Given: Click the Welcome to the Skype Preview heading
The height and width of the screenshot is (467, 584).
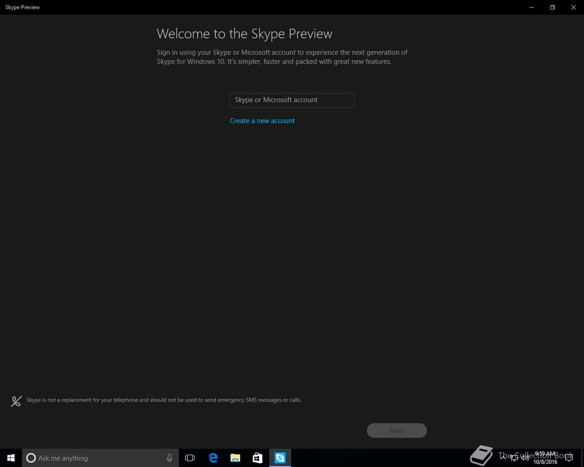Looking at the screenshot, I should coord(245,34).
